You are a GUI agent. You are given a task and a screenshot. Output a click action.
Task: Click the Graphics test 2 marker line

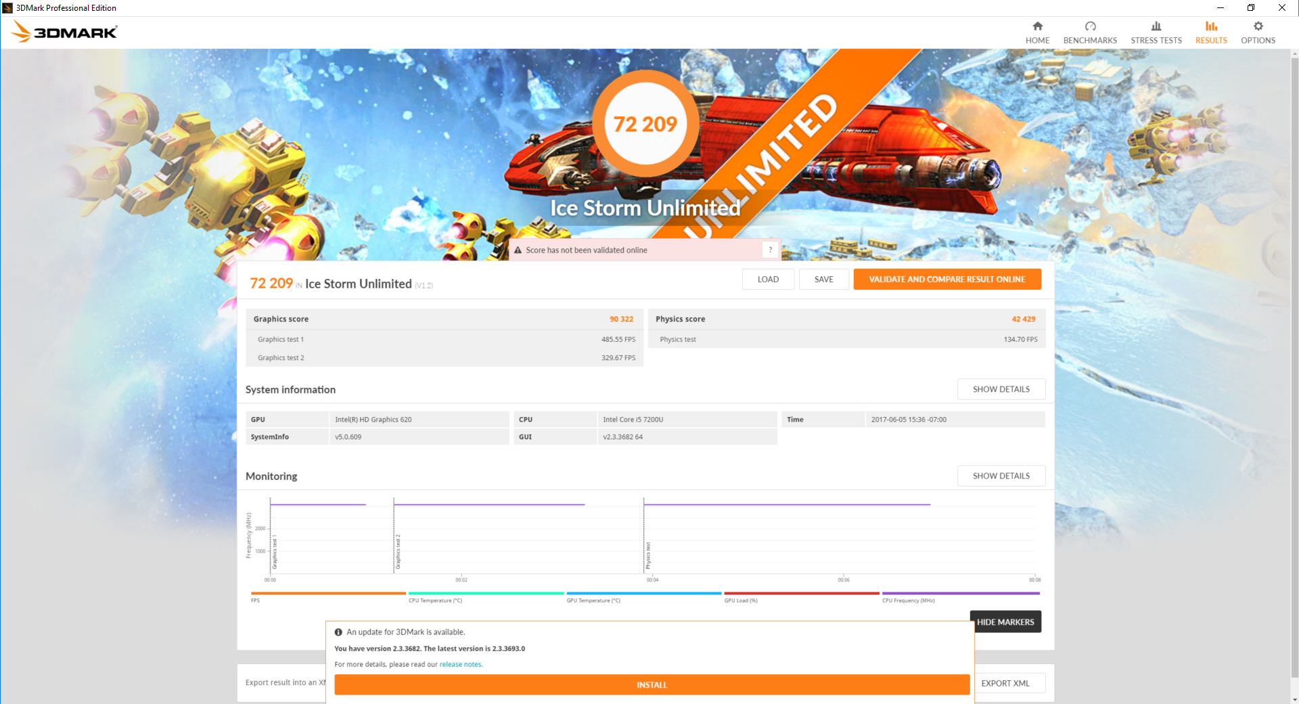click(x=394, y=536)
